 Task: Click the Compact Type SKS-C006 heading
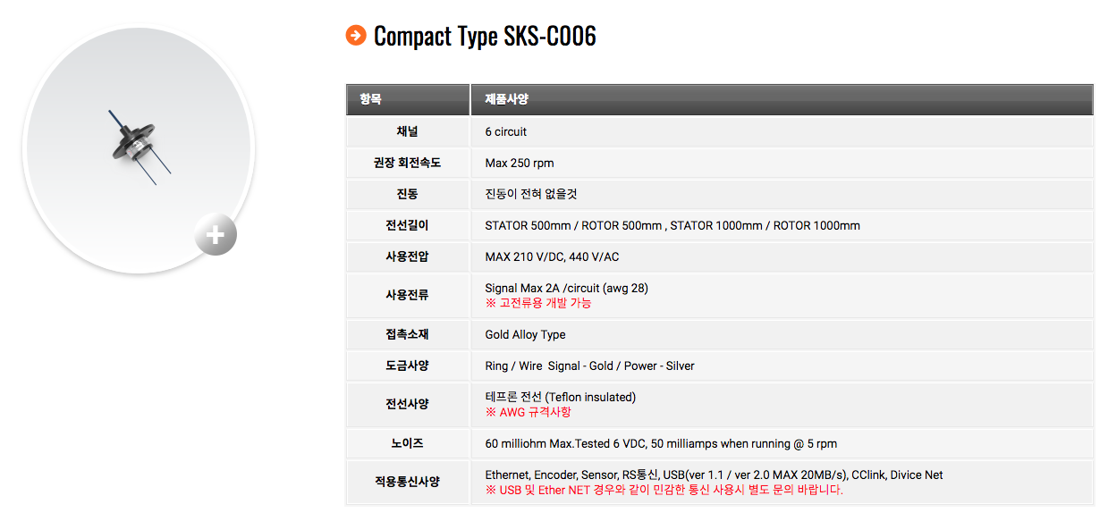pyautogui.click(x=484, y=37)
